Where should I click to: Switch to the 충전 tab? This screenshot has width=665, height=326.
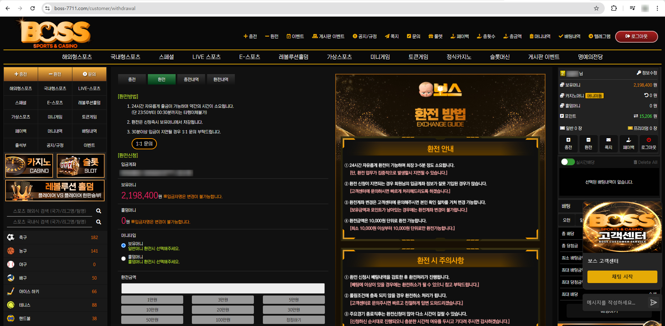[x=132, y=79]
